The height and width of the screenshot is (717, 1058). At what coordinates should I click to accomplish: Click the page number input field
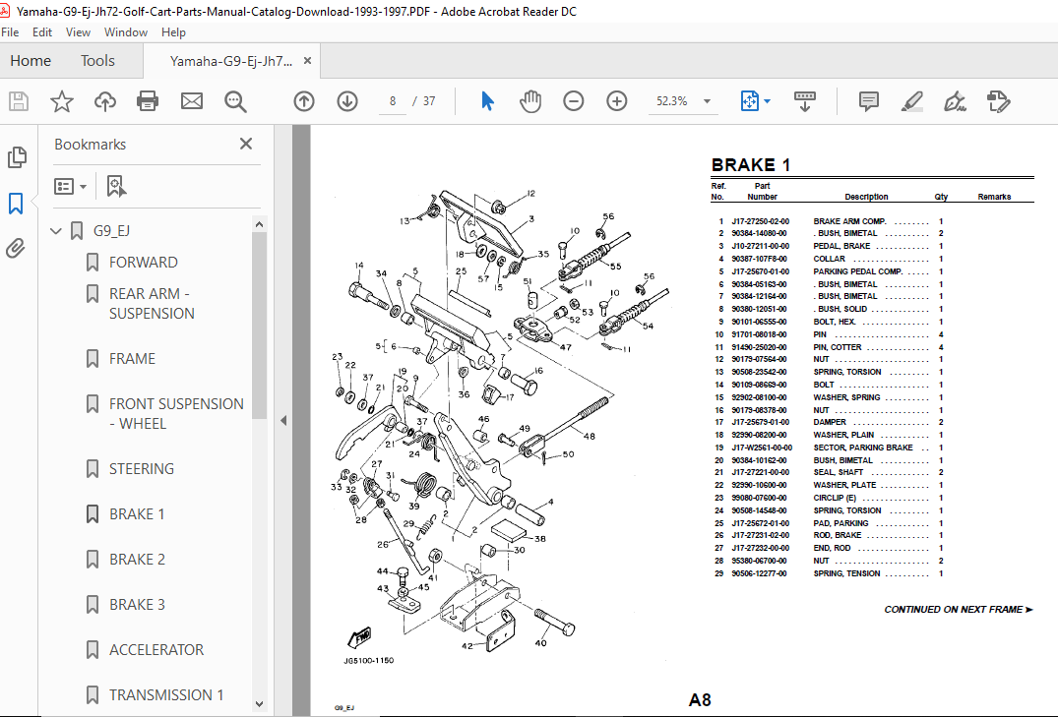tap(393, 101)
